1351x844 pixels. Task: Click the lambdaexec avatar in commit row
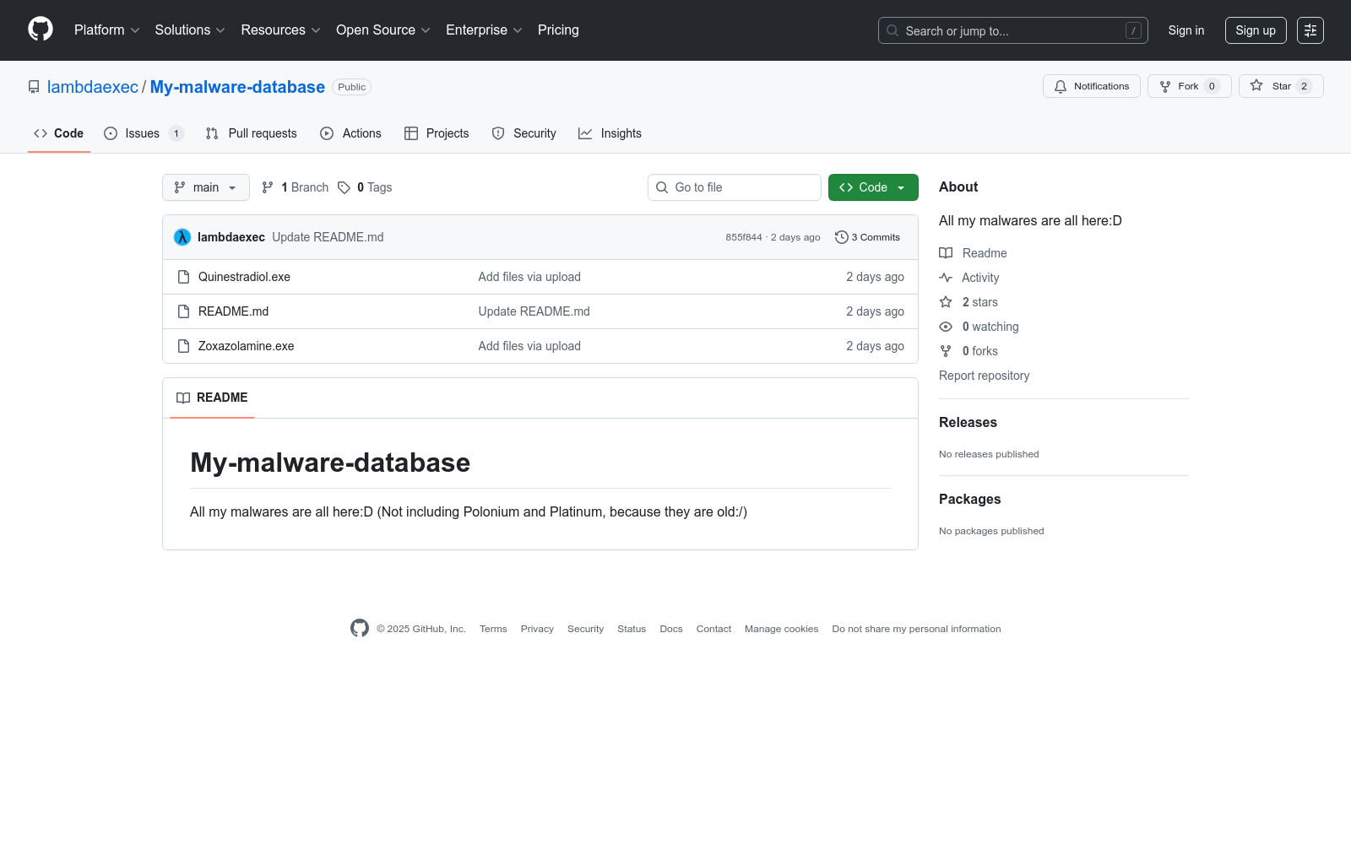(182, 237)
